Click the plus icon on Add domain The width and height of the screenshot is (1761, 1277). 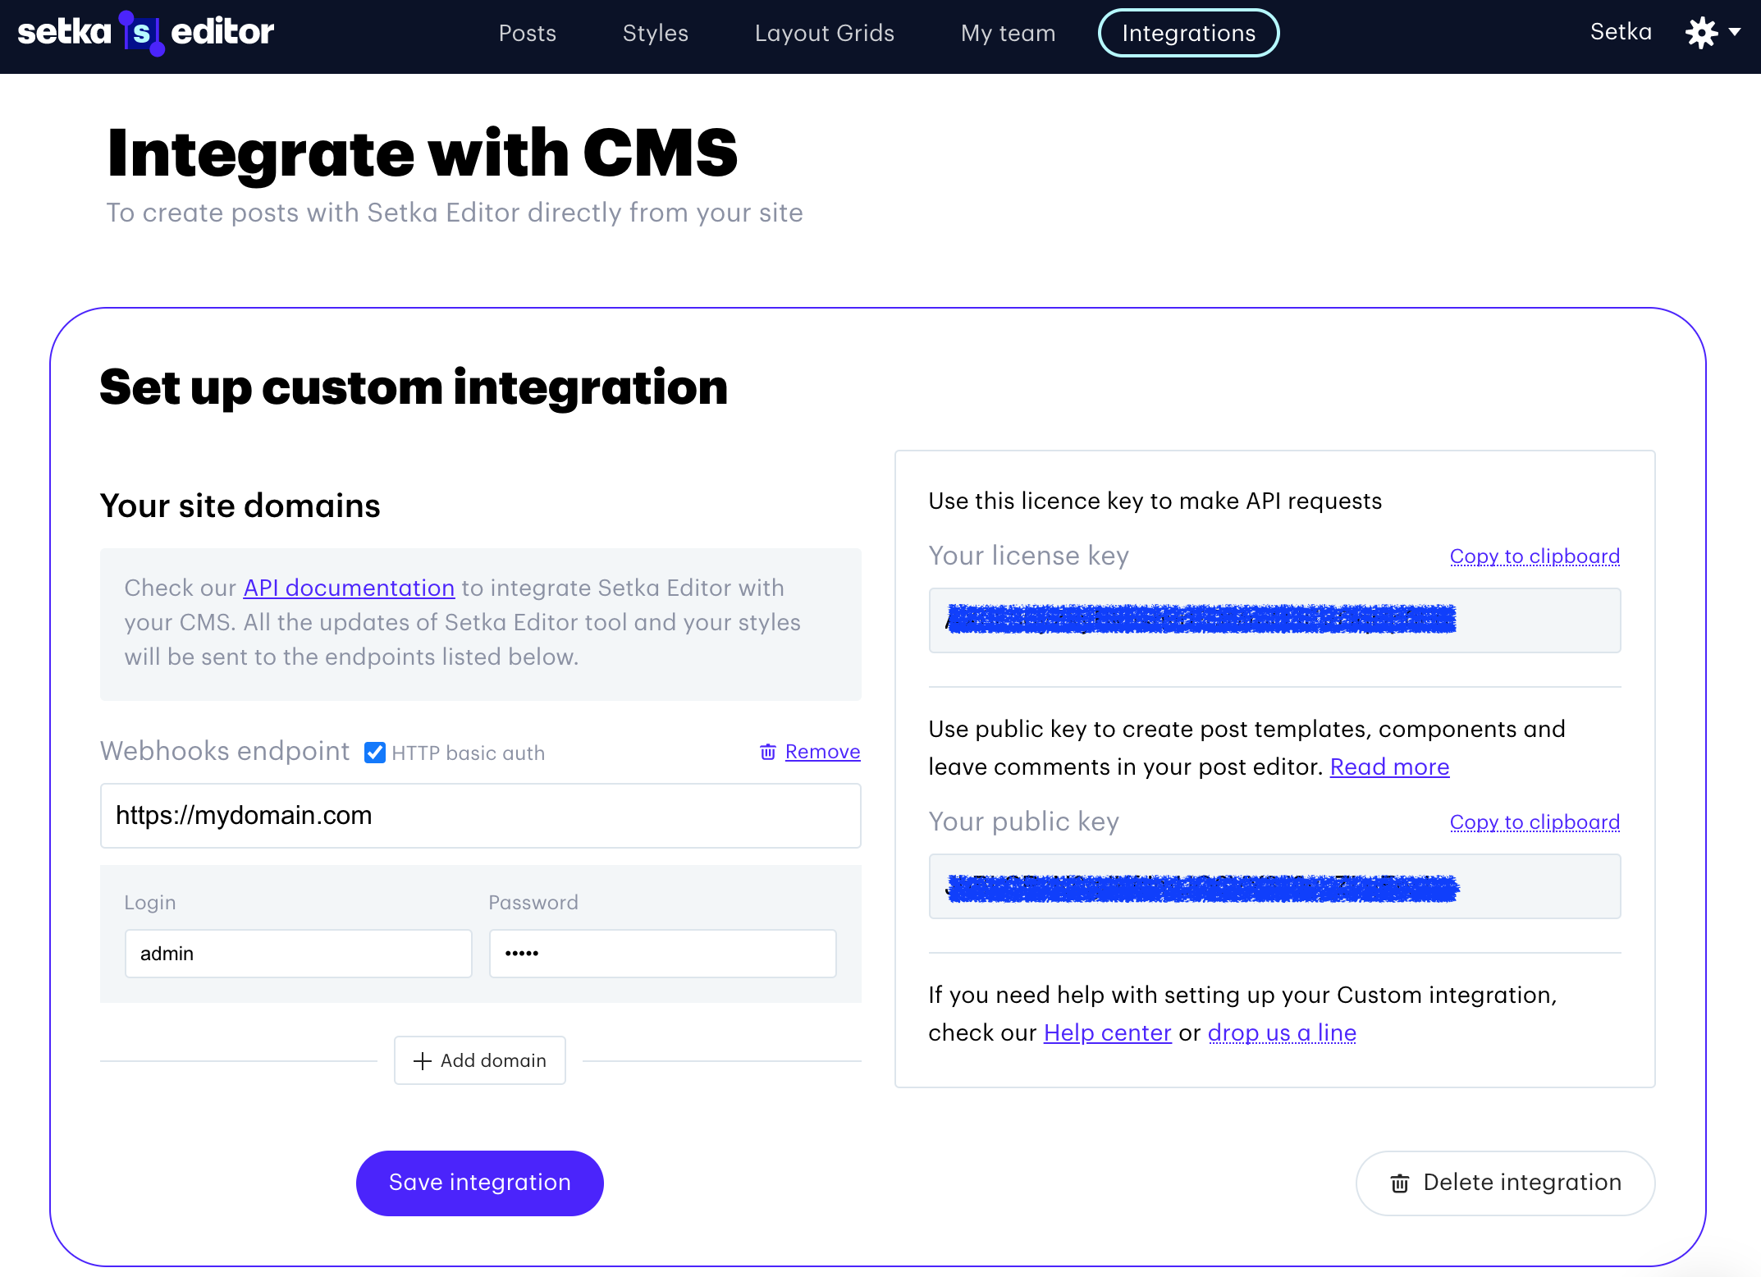point(423,1061)
